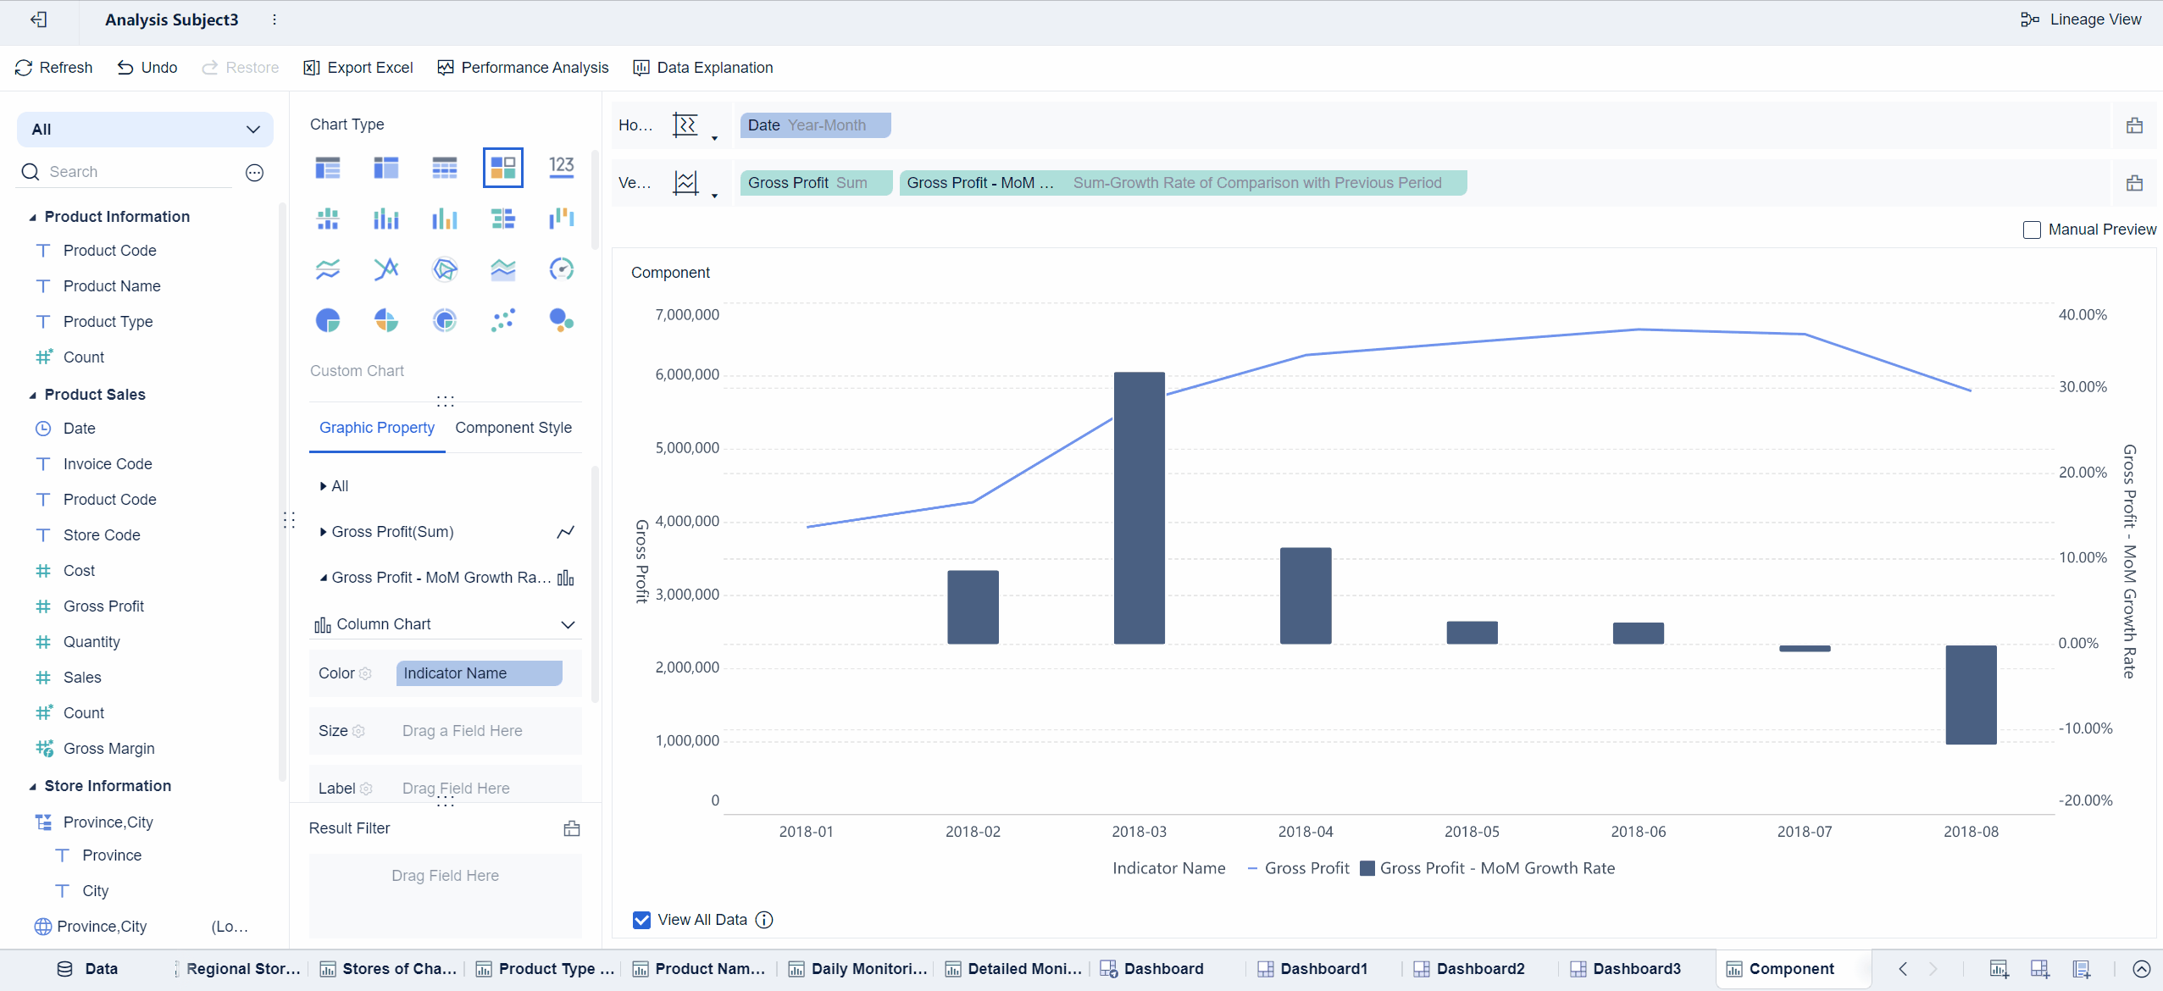Clear the Result Filter with the eraser icon
Viewport: 2163px width, 991px height.
[572, 828]
